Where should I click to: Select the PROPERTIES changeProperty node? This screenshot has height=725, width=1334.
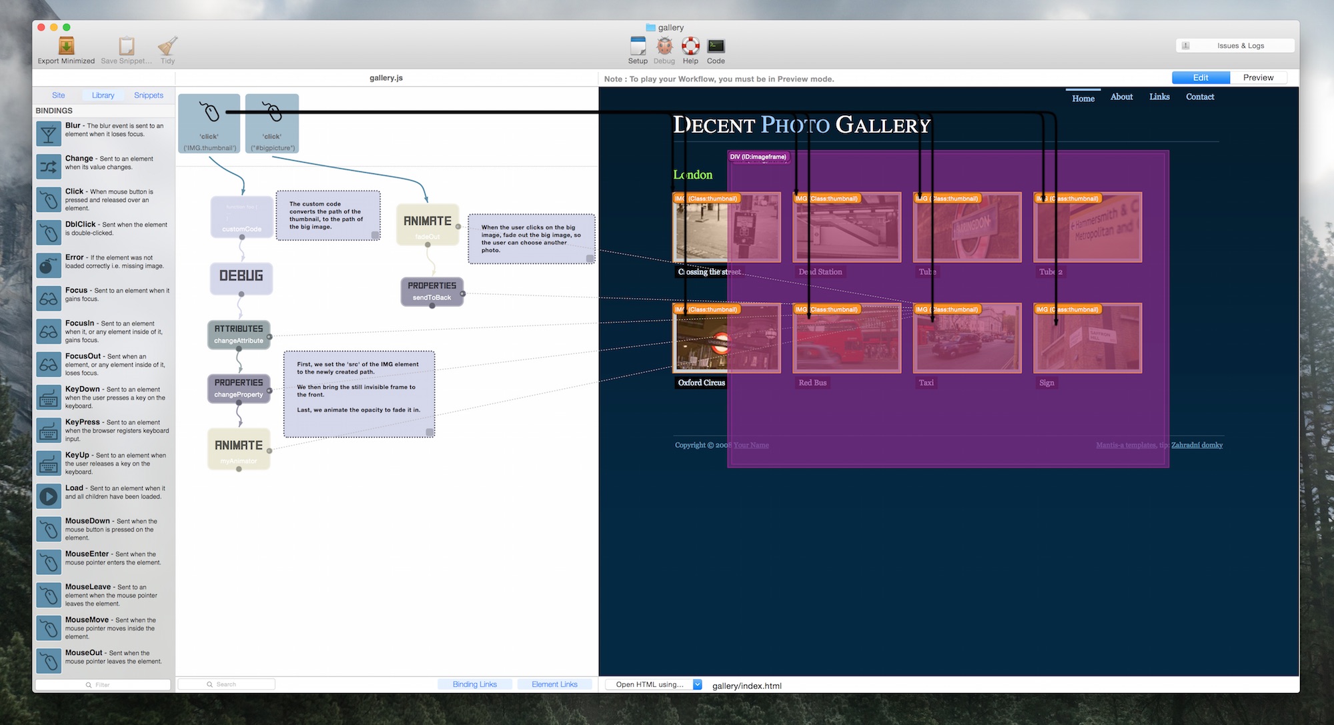coord(239,388)
